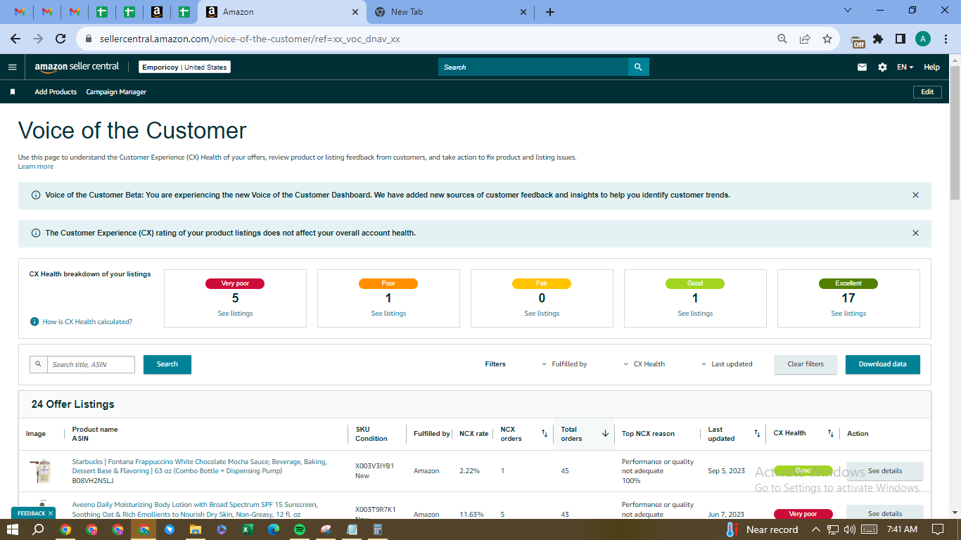Open Microsoft Edge from the taskbar
The width and height of the screenshot is (961, 540).
pos(274,529)
